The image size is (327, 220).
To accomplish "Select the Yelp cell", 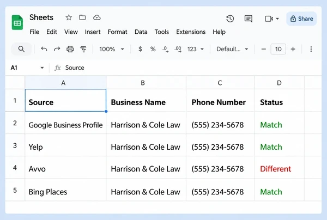I will [x=65, y=145].
